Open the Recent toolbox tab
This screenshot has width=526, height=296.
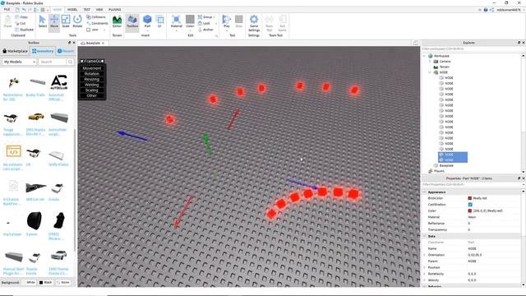[x=66, y=51]
